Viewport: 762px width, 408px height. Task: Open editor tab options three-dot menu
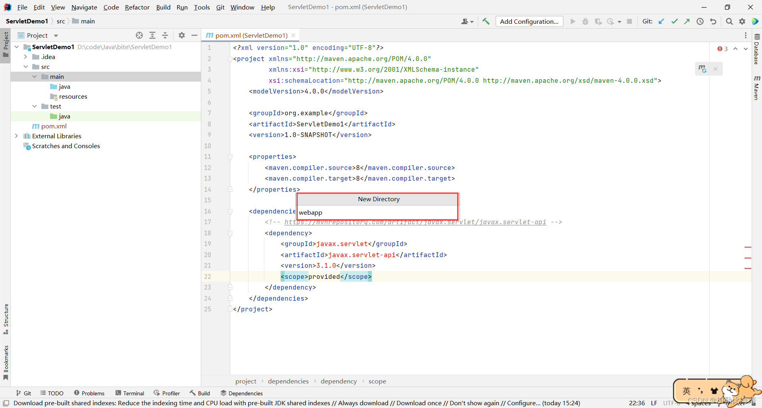746,35
